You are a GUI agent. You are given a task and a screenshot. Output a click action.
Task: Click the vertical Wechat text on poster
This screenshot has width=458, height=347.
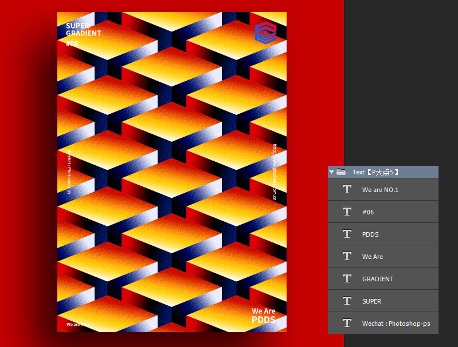69,172
